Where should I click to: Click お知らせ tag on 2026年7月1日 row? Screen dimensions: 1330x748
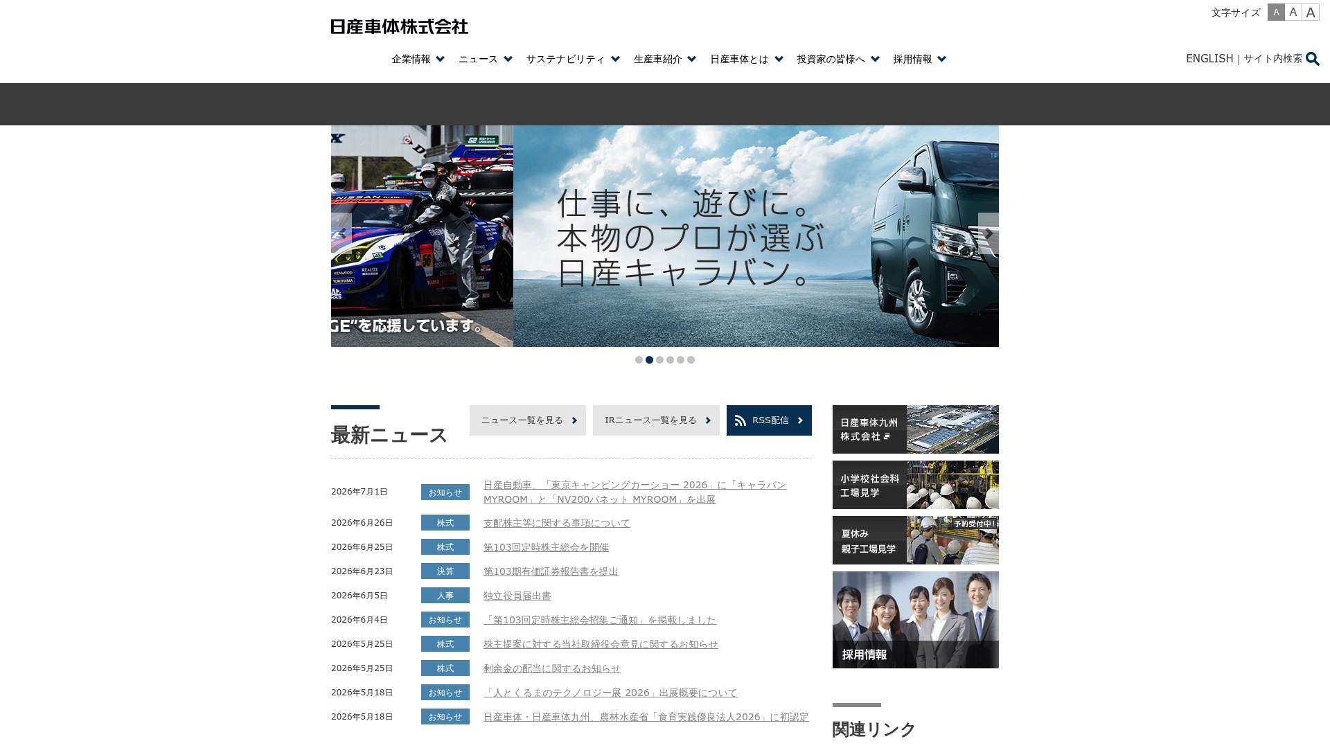(445, 492)
